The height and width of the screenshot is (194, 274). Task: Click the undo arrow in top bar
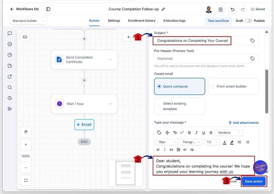[233, 9]
